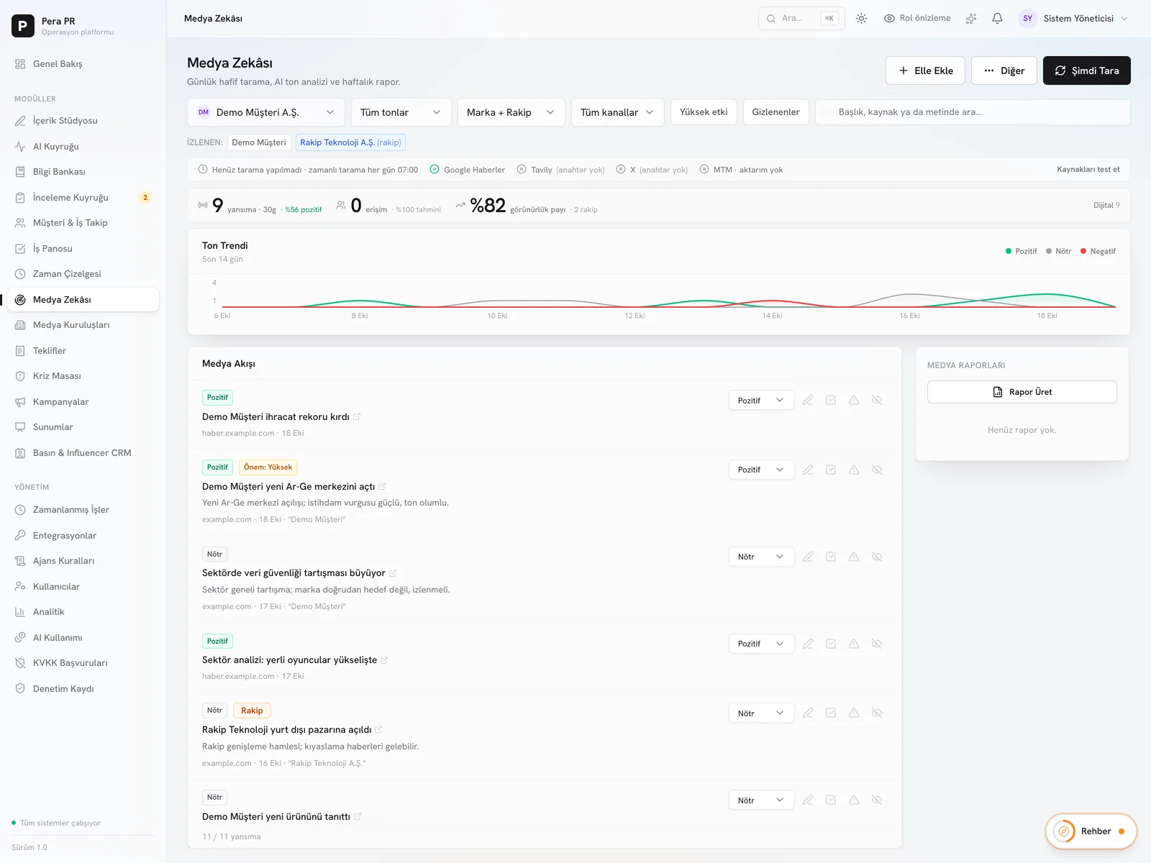The height and width of the screenshot is (863, 1151).
Task: Expand the 'Tüm kanallar' channel filter
Action: click(617, 112)
